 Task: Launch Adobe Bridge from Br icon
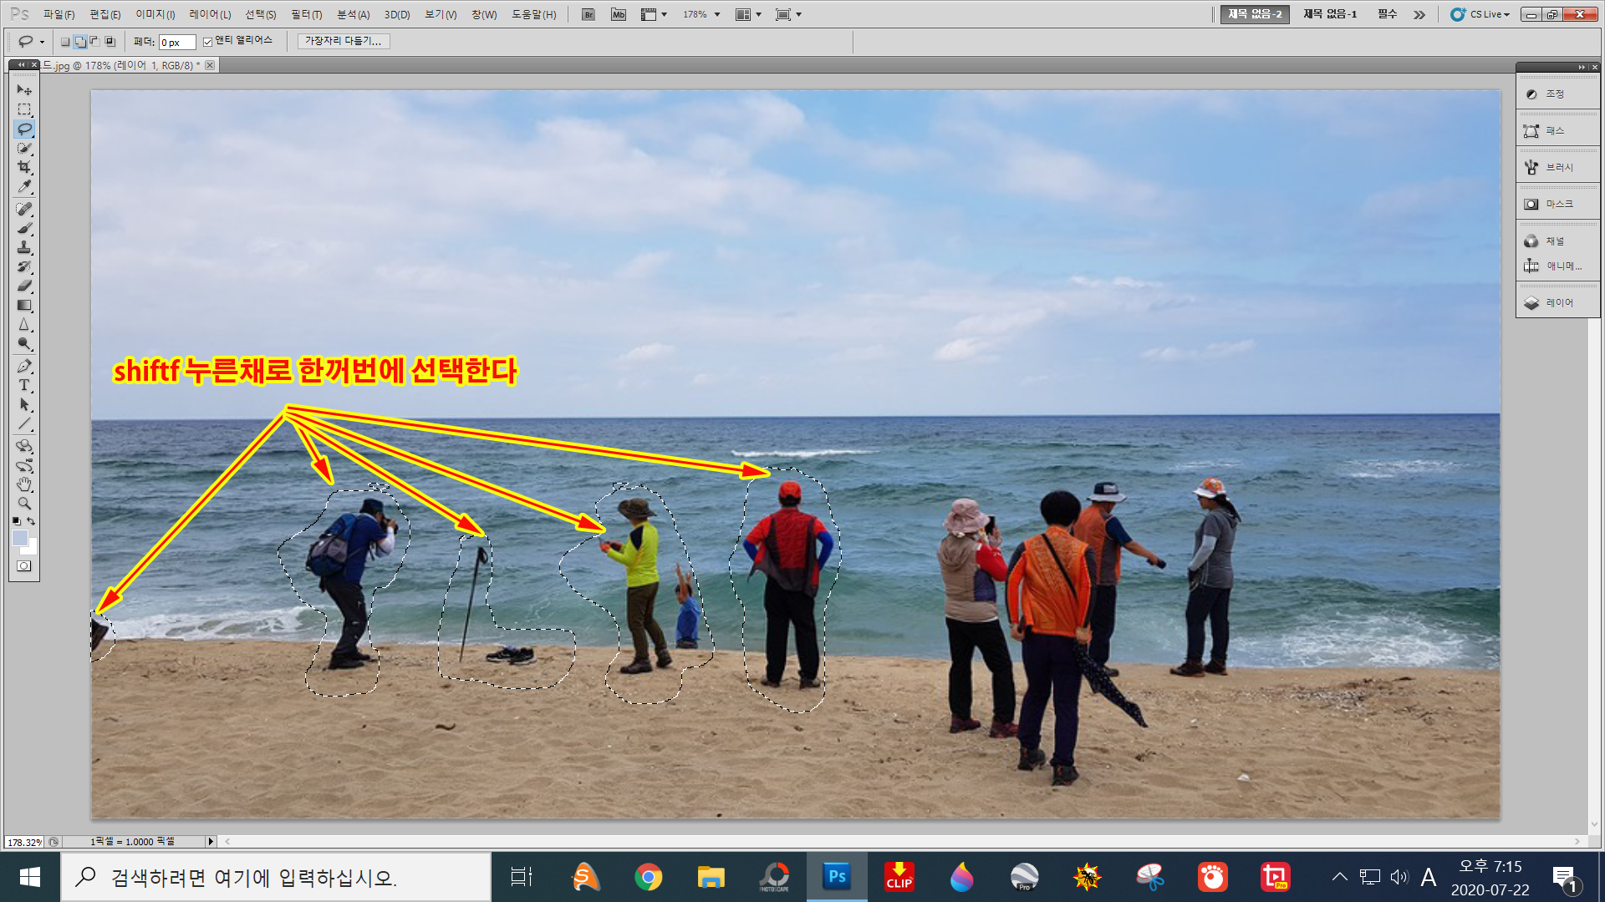coord(588,14)
